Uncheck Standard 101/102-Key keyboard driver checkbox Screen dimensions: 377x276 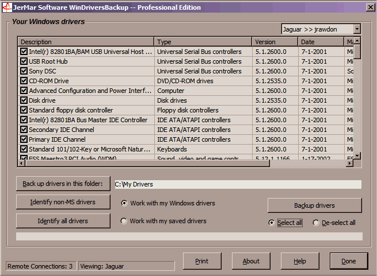point(24,149)
